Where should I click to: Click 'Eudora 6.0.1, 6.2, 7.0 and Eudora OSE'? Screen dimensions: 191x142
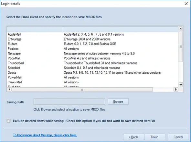coord(90,44)
